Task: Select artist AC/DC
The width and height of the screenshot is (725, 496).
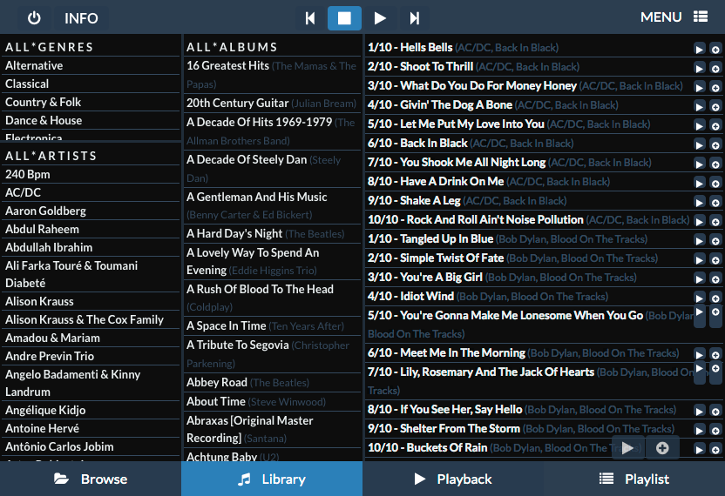Action: 91,192
